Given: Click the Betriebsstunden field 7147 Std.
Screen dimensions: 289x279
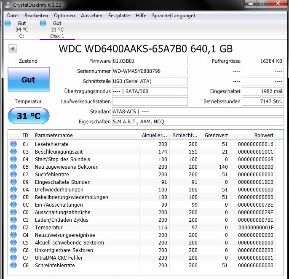Looking at the screenshot, I should coord(262,101).
